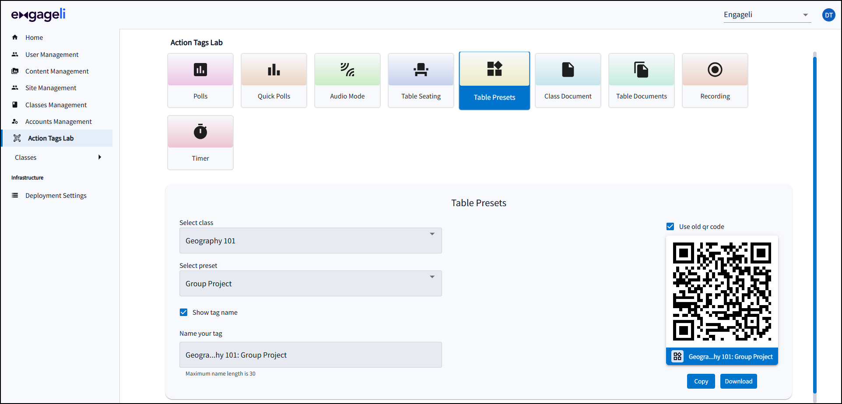The width and height of the screenshot is (842, 404).
Task: Choose the Table Documents label
Action: click(x=642, y=96)
